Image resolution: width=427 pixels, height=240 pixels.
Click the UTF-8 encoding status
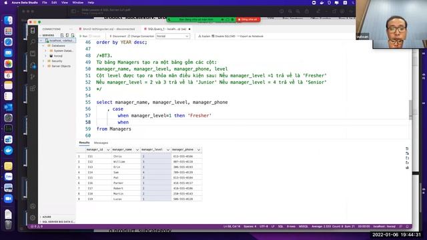[264, 227]
